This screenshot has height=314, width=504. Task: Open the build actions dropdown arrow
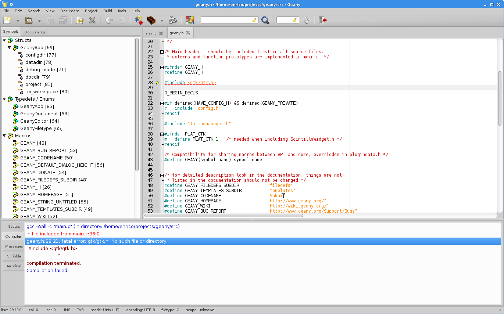[162, 21]
